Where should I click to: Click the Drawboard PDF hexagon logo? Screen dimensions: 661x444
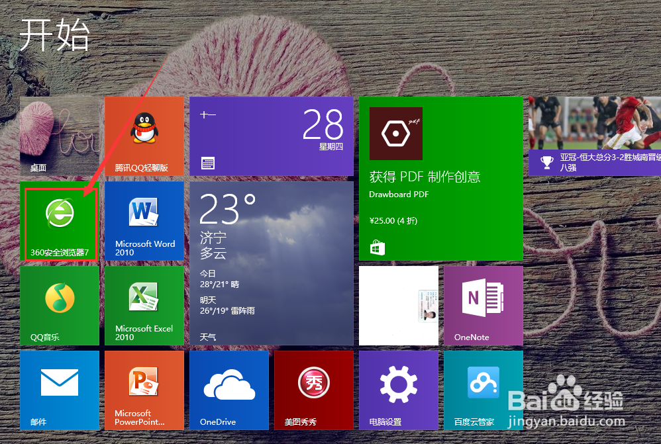[396, 134]
